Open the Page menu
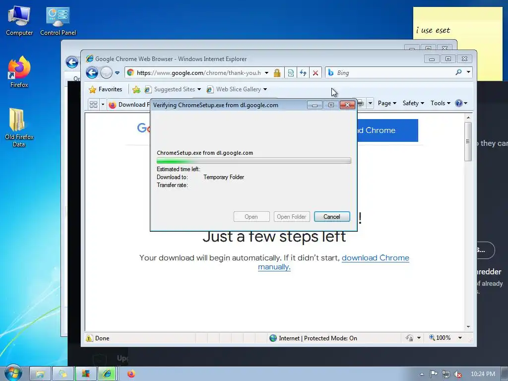508x381 pixels. (387, 103)
